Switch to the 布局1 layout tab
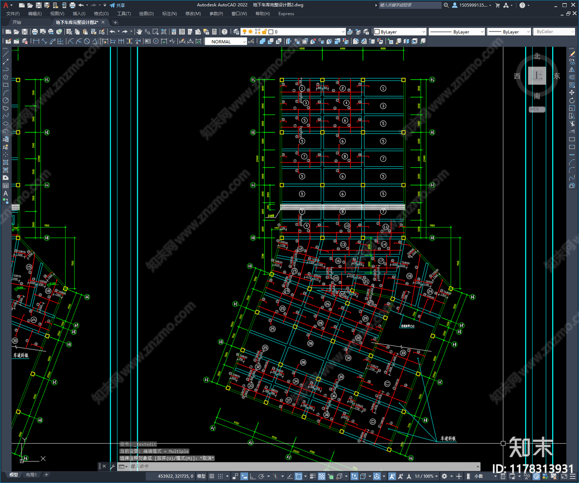 click(x=31, y=475)
